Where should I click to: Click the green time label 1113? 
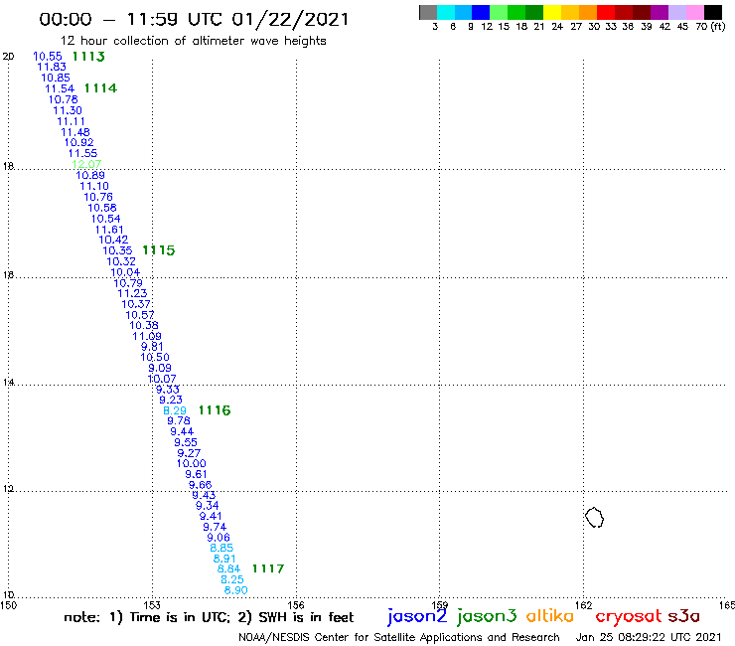click(88, 57)
